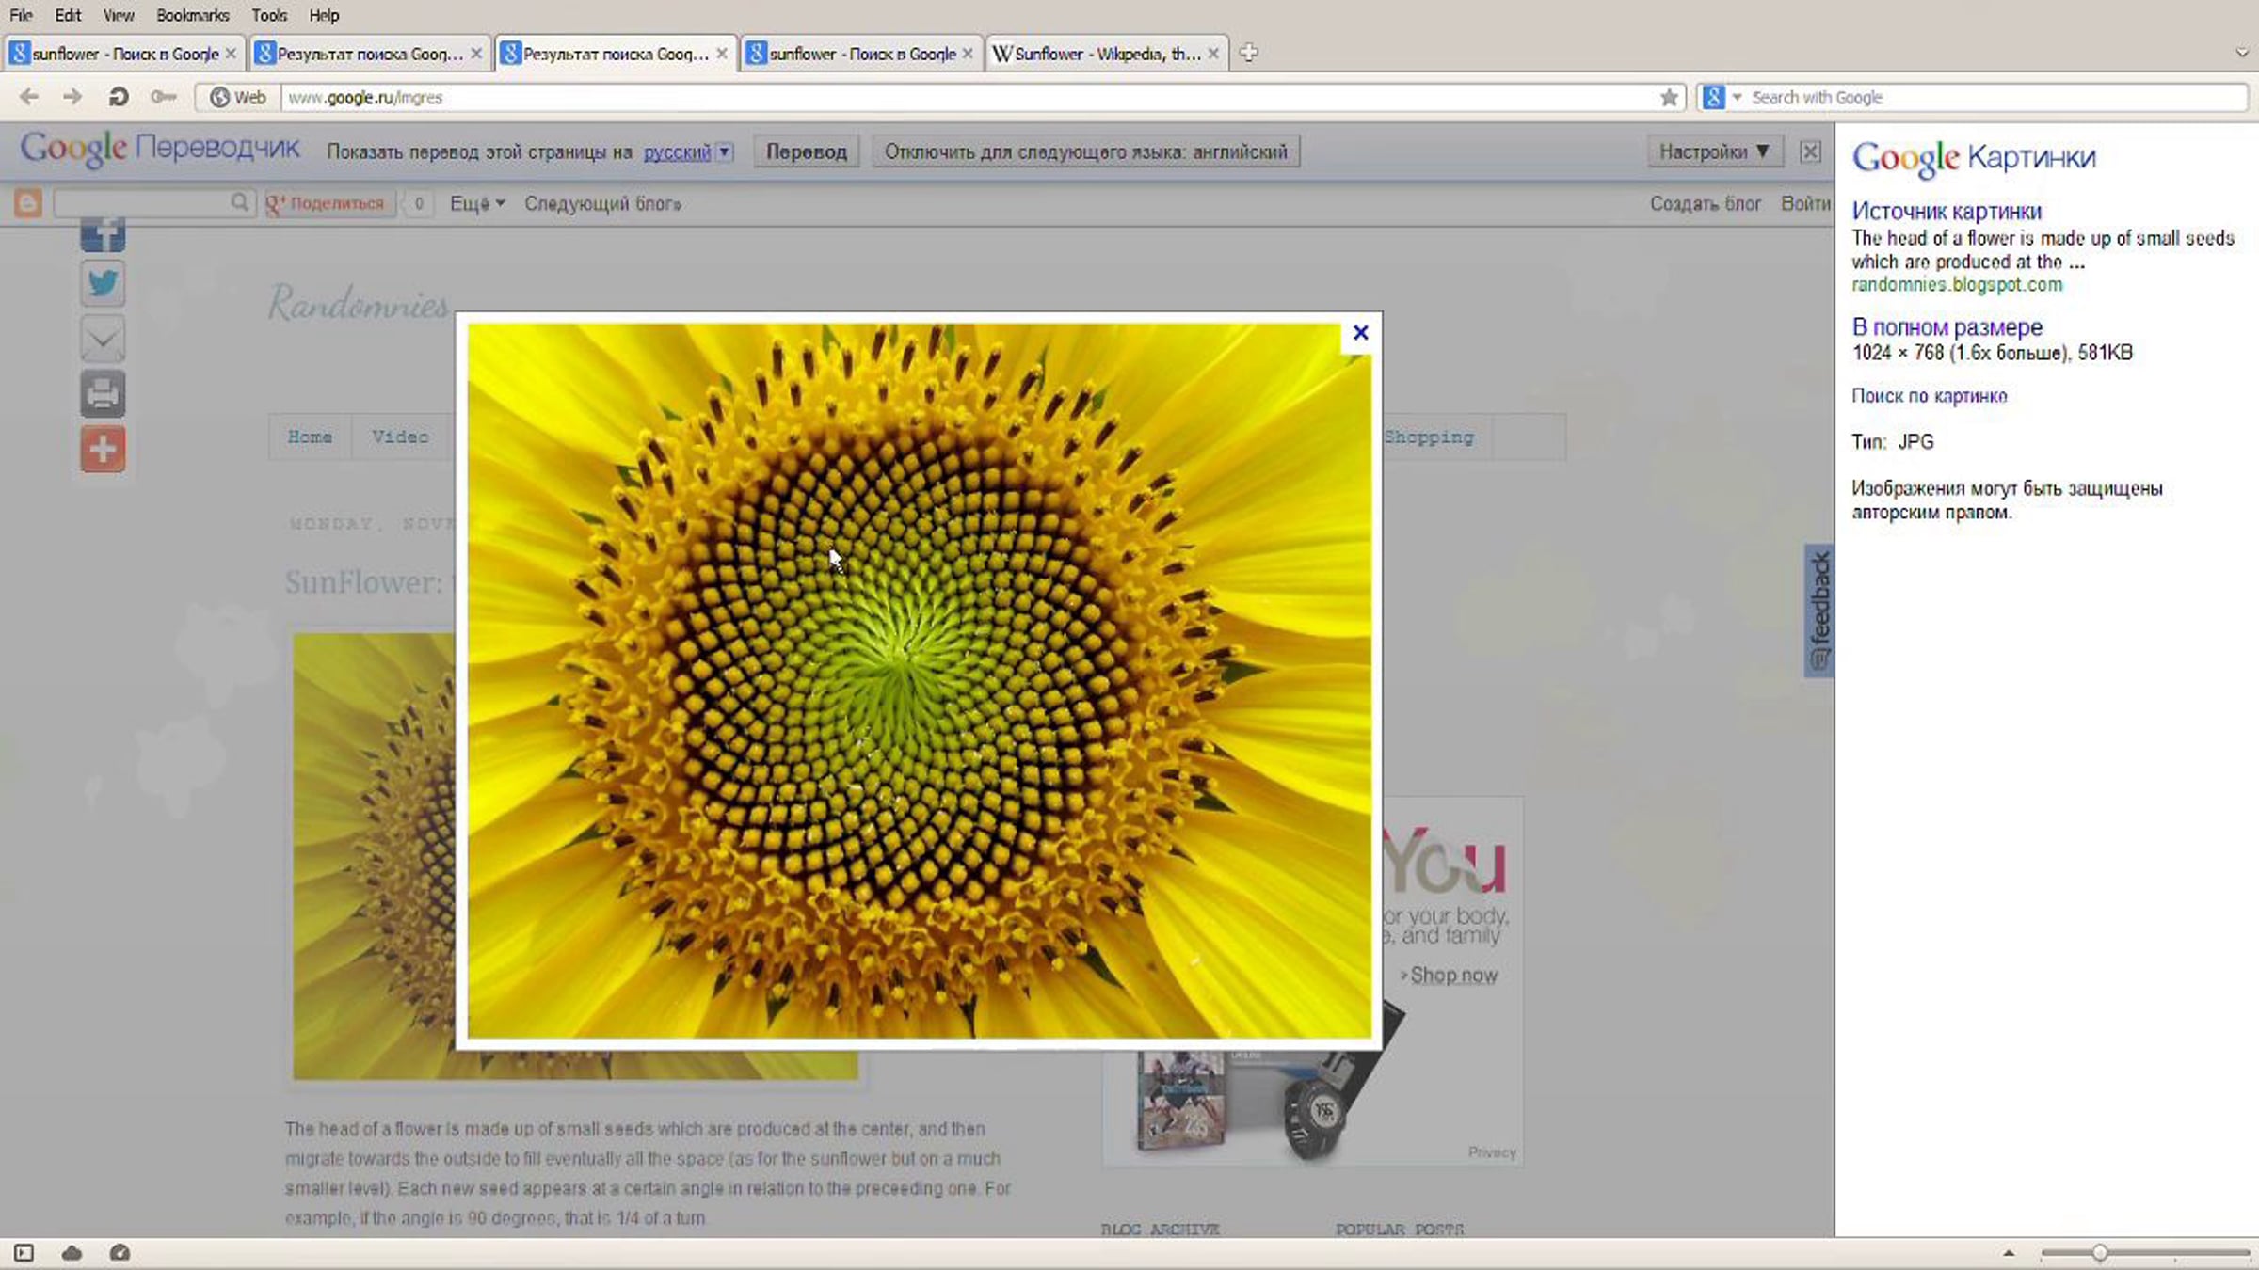Screen dimensions: 2259x1270
Task: Open the password key icon in toolbar
Action: point(164,97)
